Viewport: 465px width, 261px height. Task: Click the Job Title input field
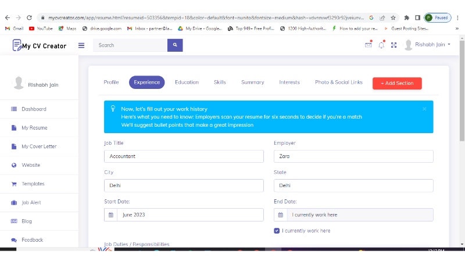tap(184, 156)
